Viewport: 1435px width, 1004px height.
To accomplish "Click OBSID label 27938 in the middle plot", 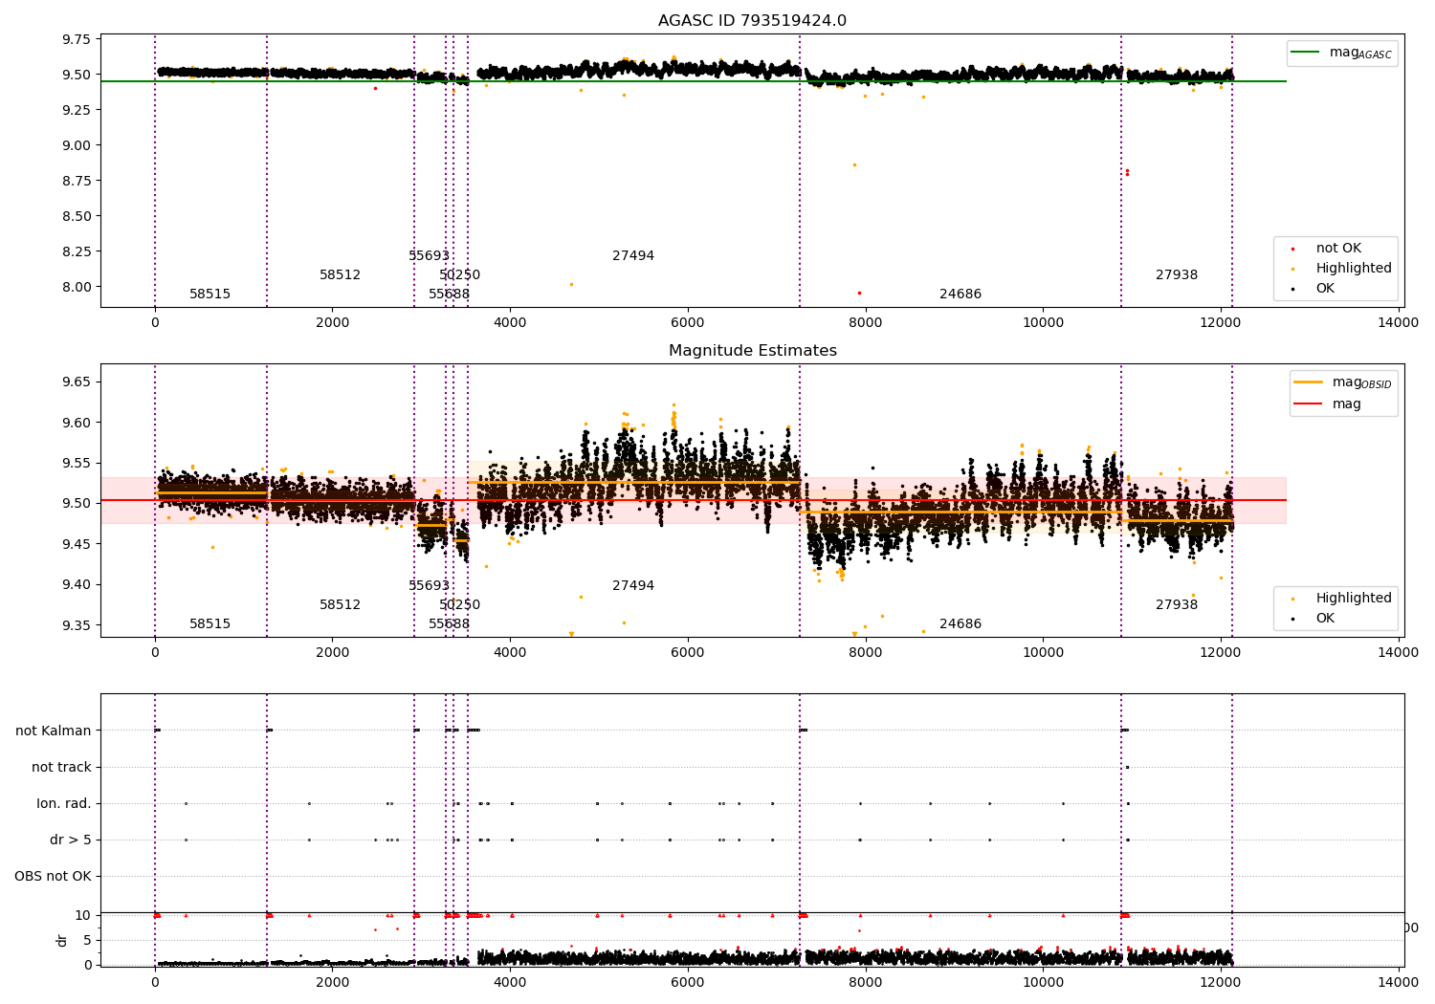I will point(1177,605).
